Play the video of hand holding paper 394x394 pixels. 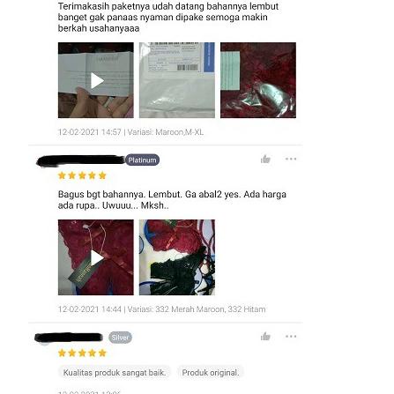(x=96, y=80)
